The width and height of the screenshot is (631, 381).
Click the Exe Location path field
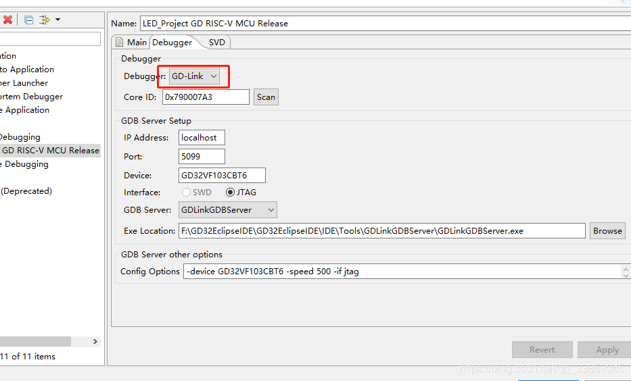[382, 230]
